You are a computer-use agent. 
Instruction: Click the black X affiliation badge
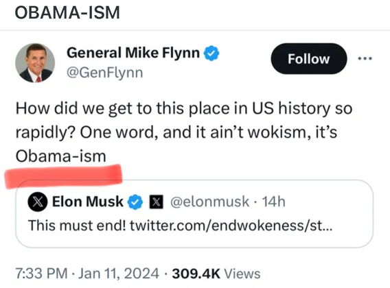156,202
